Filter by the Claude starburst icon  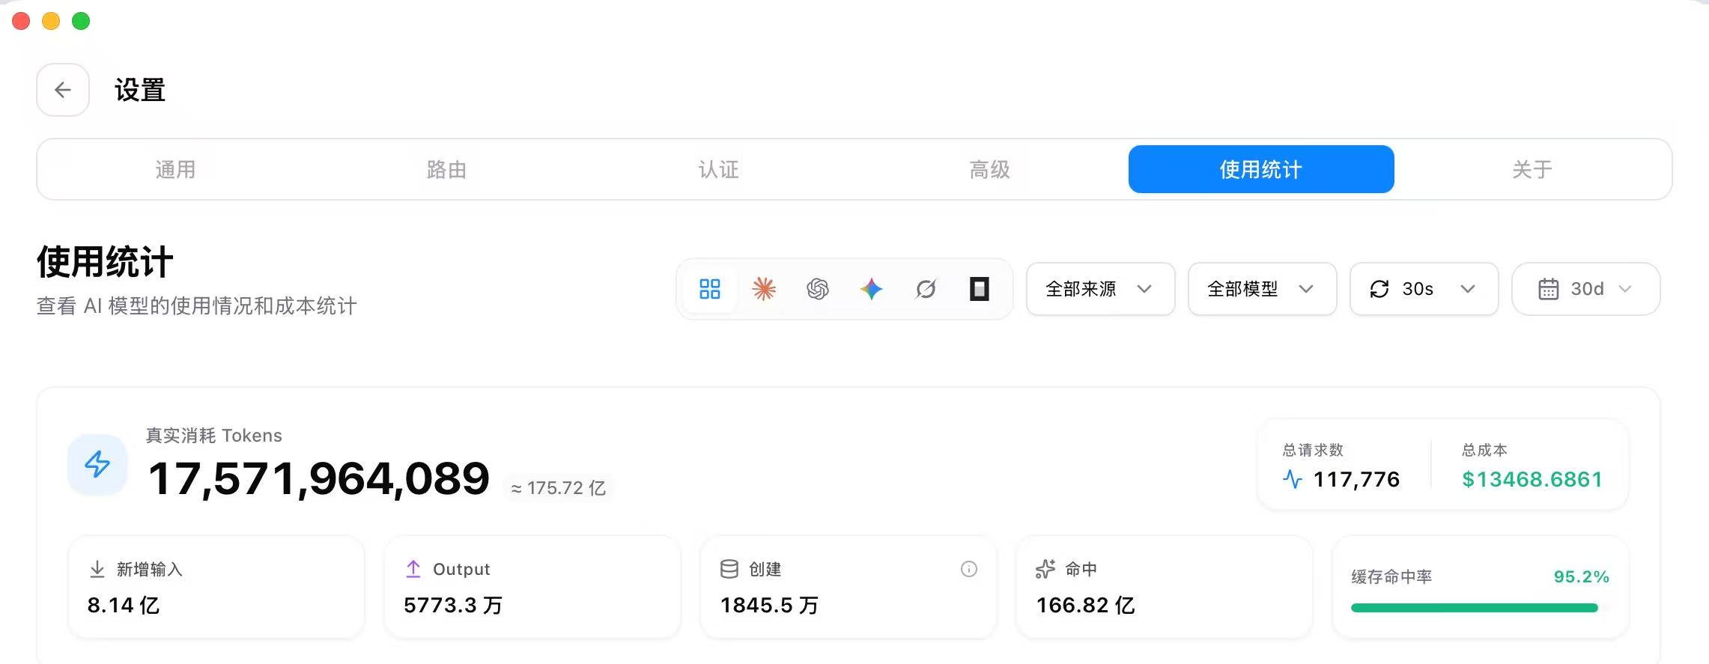(763, 289)
